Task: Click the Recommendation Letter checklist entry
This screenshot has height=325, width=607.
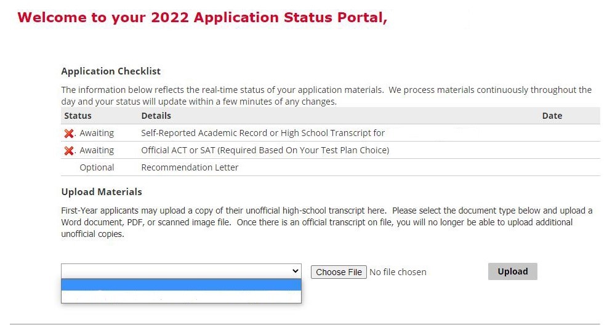Action: point(190,167)
